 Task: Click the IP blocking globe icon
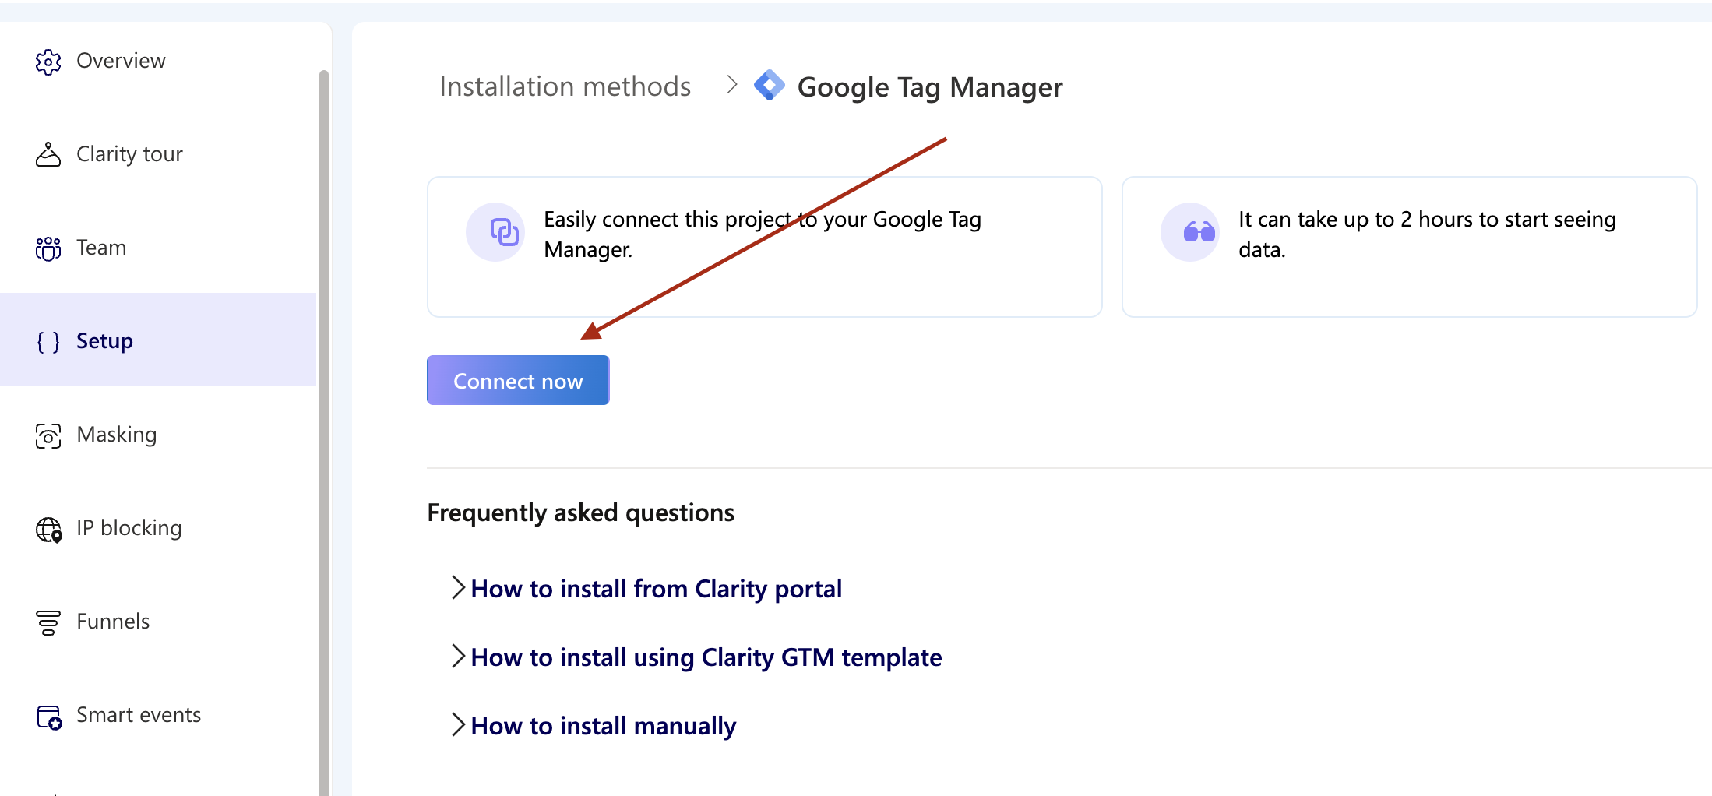[48, 530]
